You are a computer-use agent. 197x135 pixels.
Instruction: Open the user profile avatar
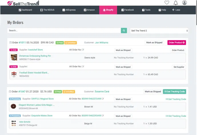[x=184, y=3]
